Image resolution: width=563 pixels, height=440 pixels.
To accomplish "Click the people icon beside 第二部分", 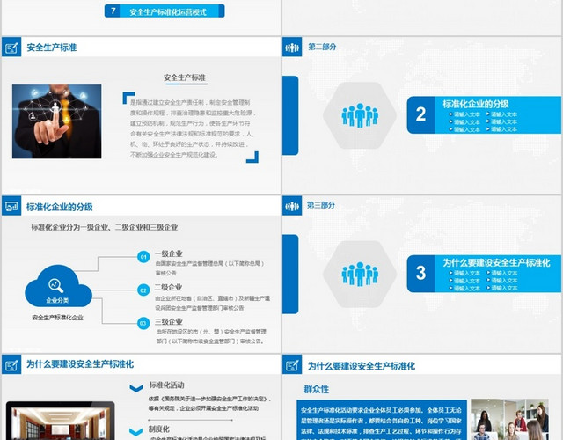I will pyautogui.click(x=292, y=47).
